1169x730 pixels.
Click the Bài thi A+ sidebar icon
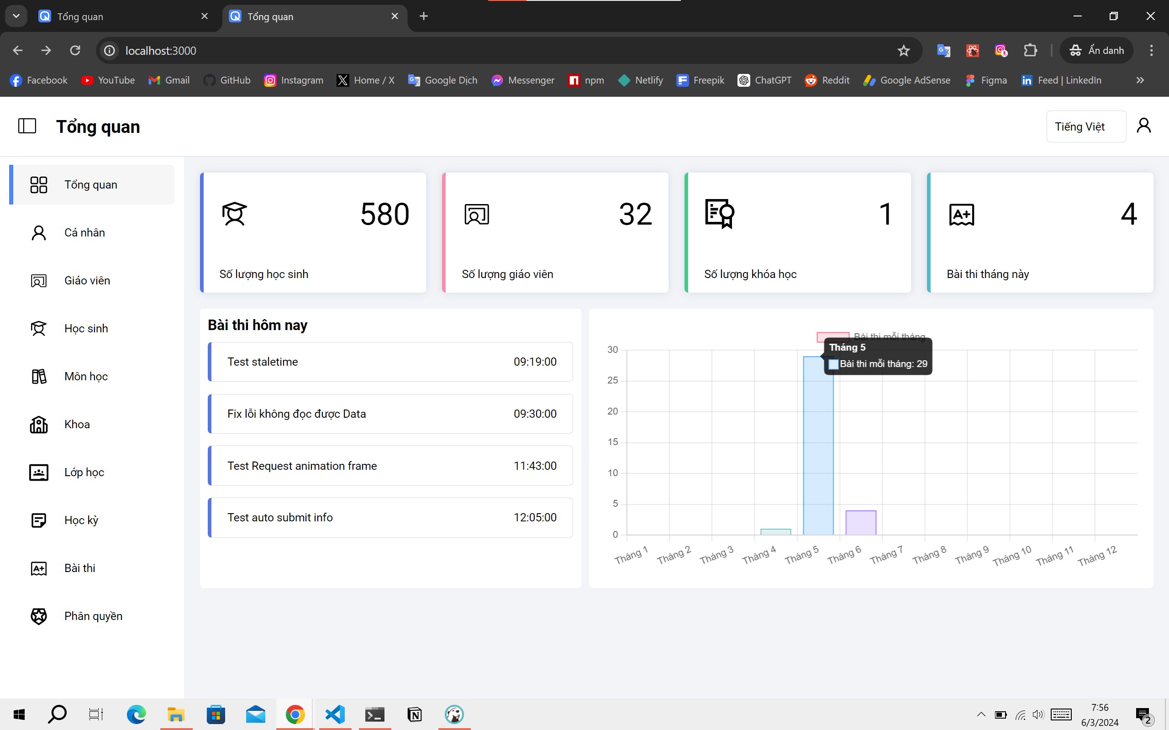[39, 568]
